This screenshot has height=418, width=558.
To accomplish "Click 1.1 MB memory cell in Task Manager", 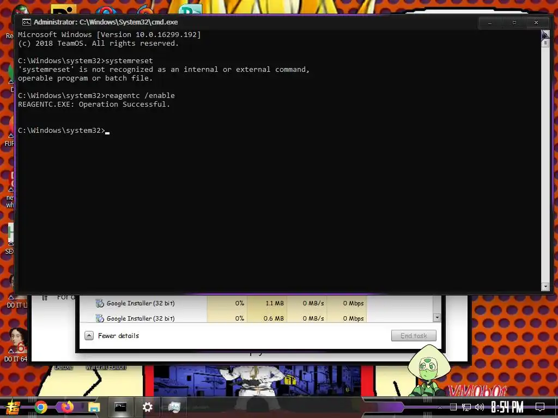I will [267, 303].
